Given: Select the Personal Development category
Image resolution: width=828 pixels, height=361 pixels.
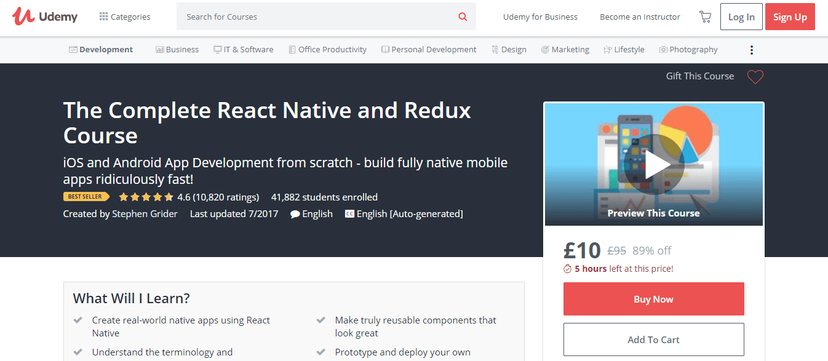Looking at the screenshot, I should click(429, 50).
